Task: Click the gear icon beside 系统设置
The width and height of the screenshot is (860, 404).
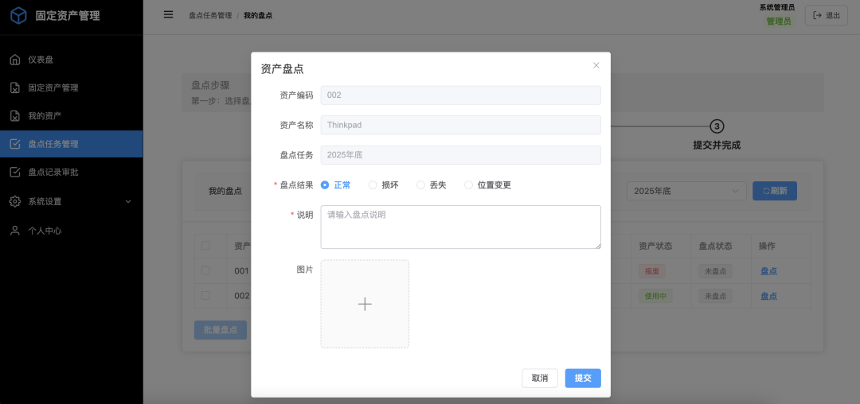Action: click(15, 201)
